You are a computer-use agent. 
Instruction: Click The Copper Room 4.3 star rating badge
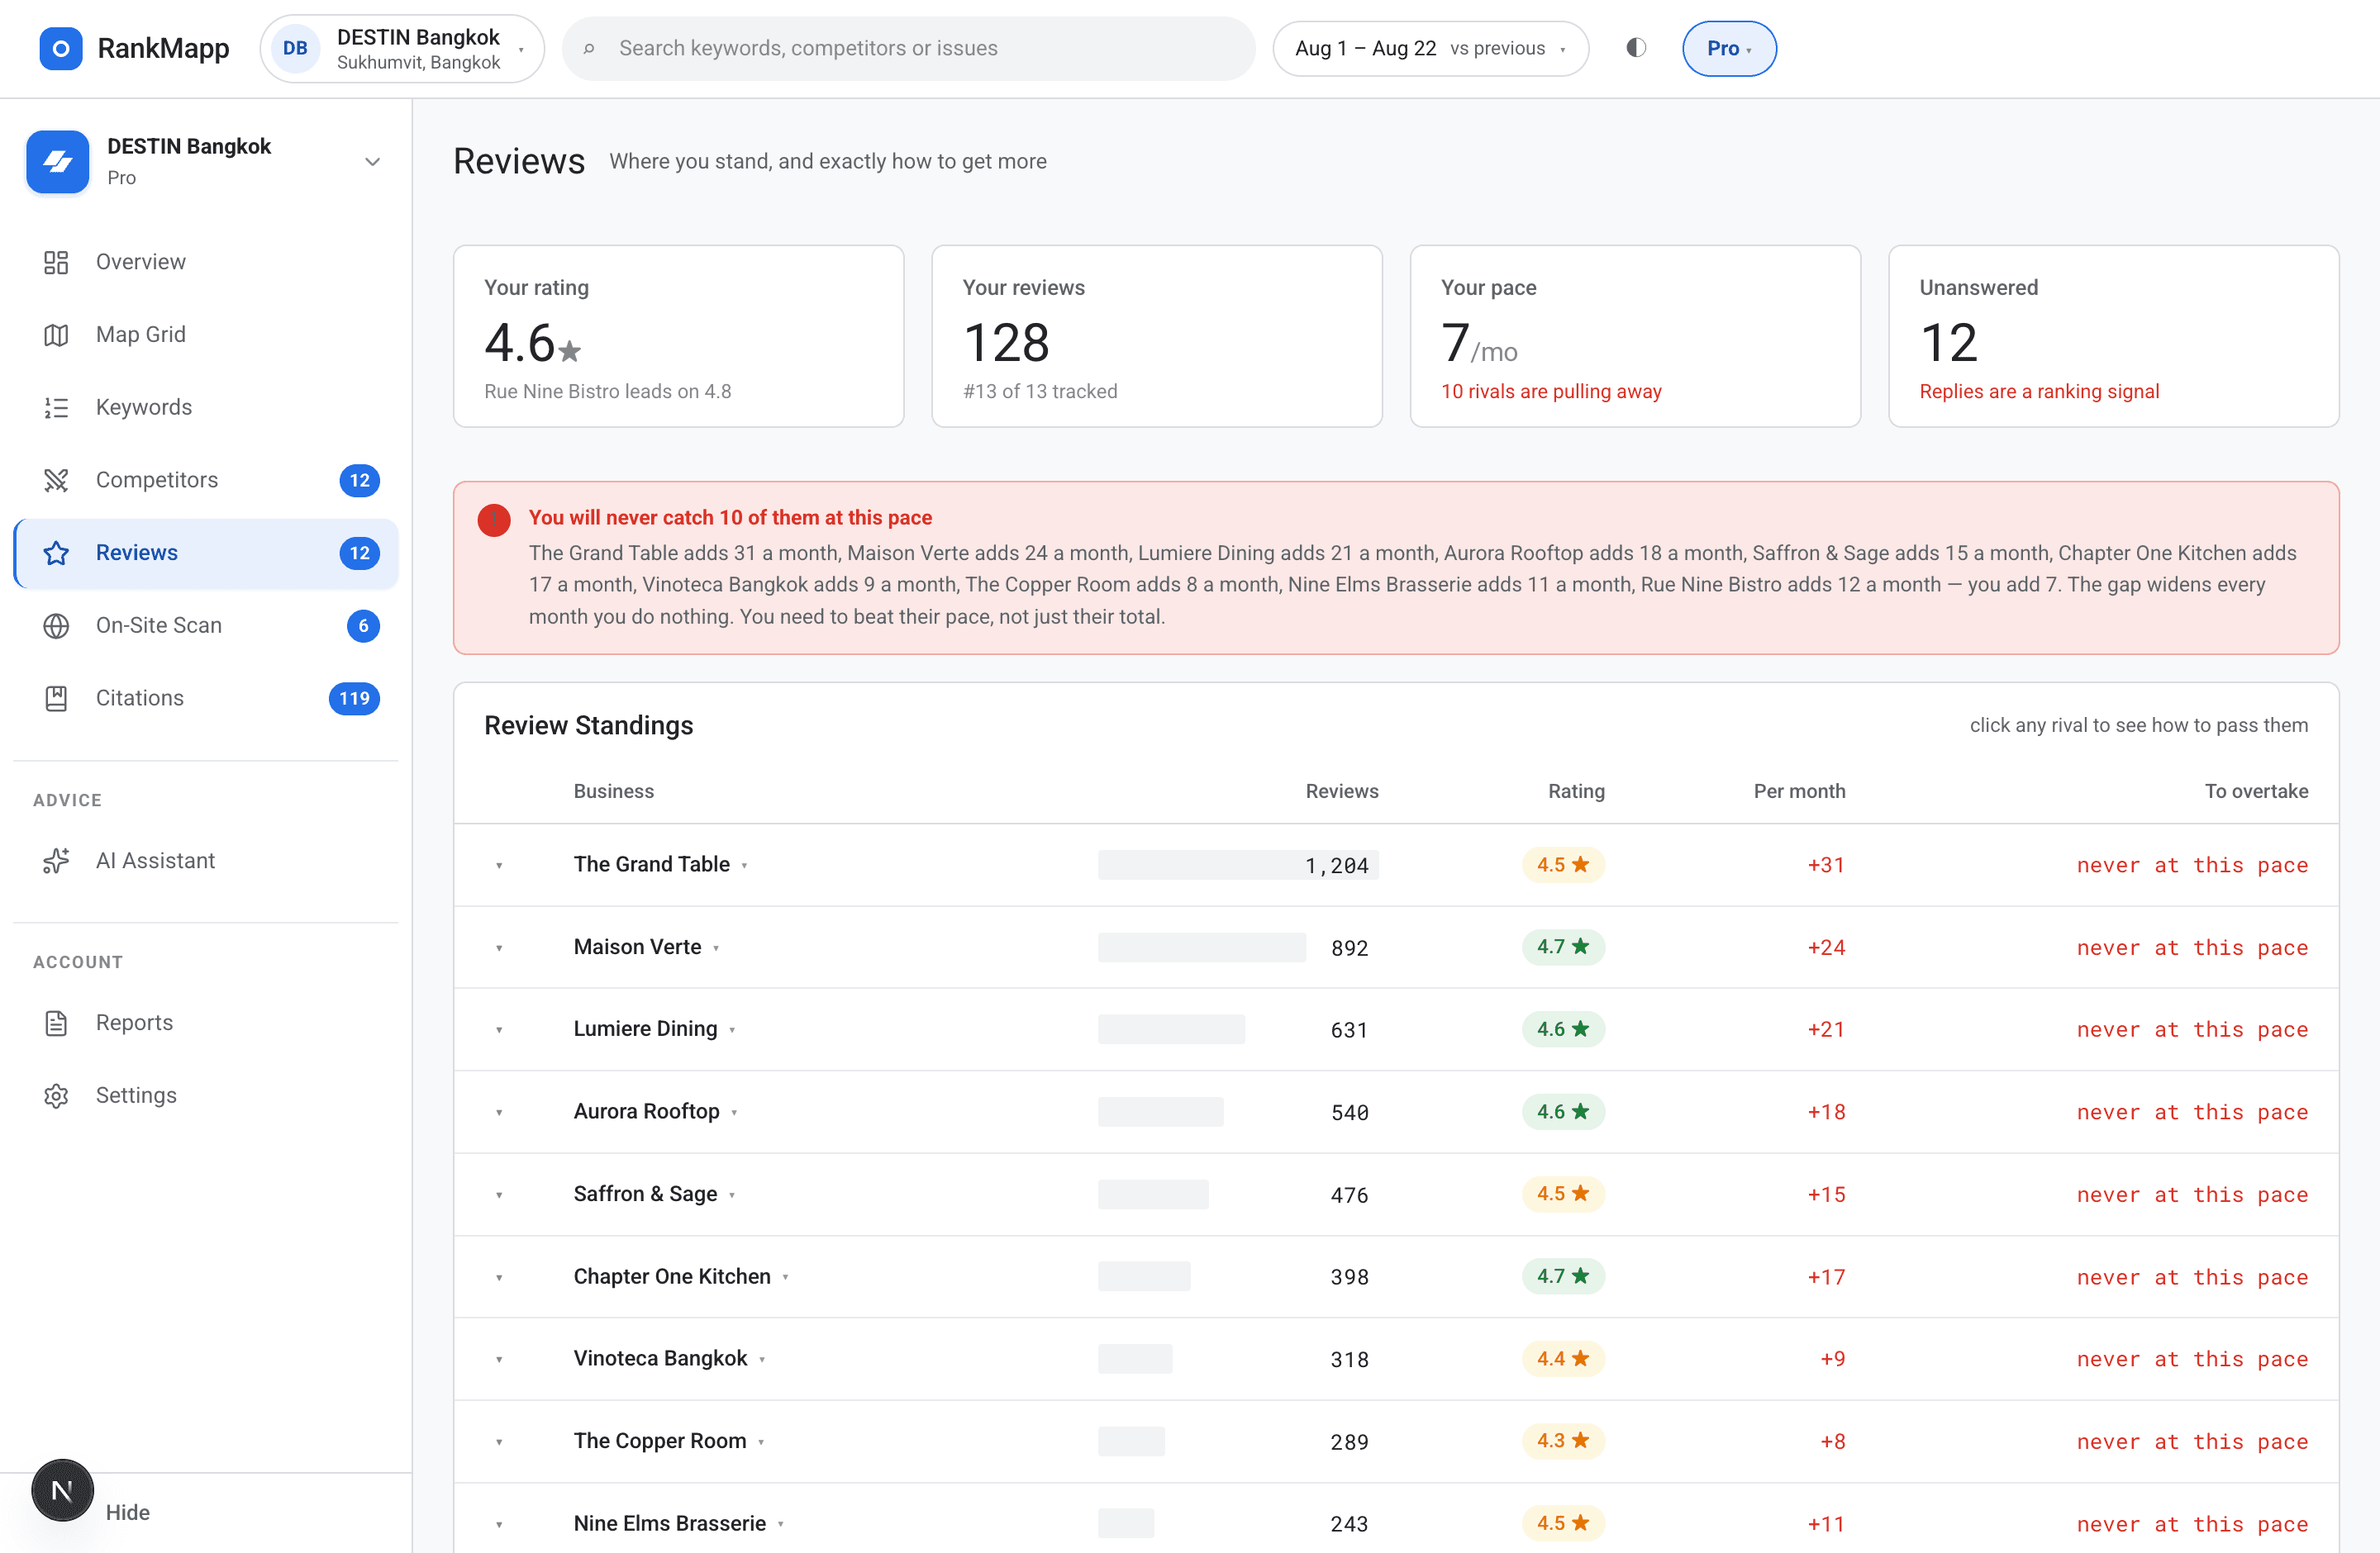tap(1563, 1440)
